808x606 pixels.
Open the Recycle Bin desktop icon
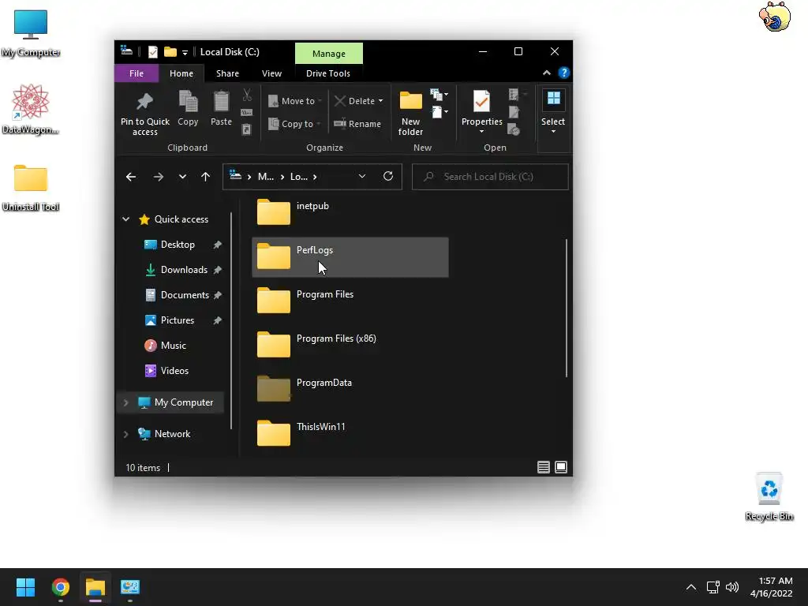coord(769,496)
